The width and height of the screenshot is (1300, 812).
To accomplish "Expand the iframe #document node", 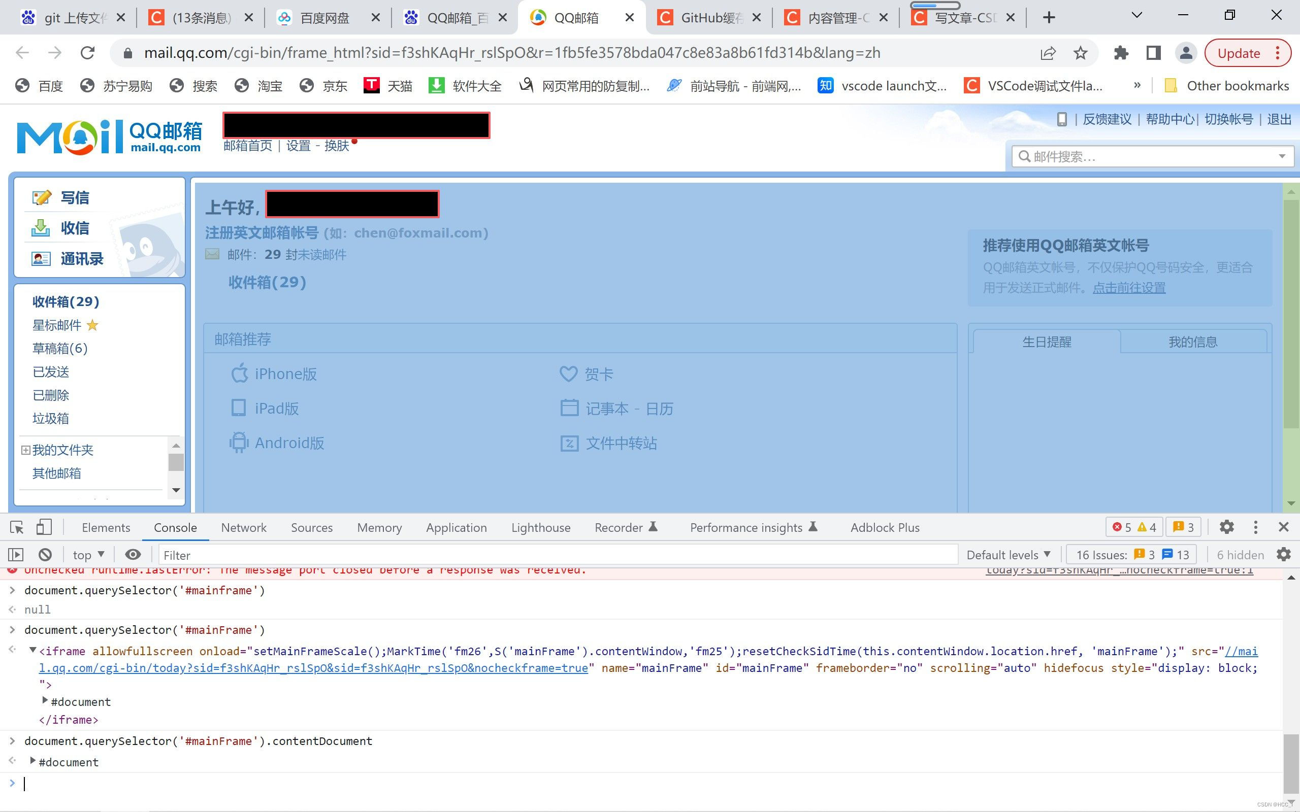I will pyautogui.click(x=45, y=700).
